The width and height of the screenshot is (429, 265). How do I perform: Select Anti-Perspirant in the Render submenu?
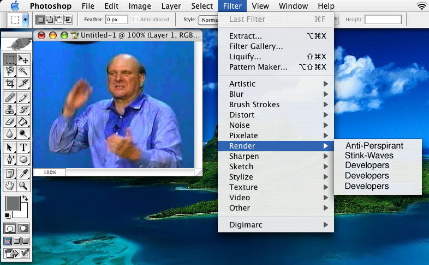click(x=378, y=146)
